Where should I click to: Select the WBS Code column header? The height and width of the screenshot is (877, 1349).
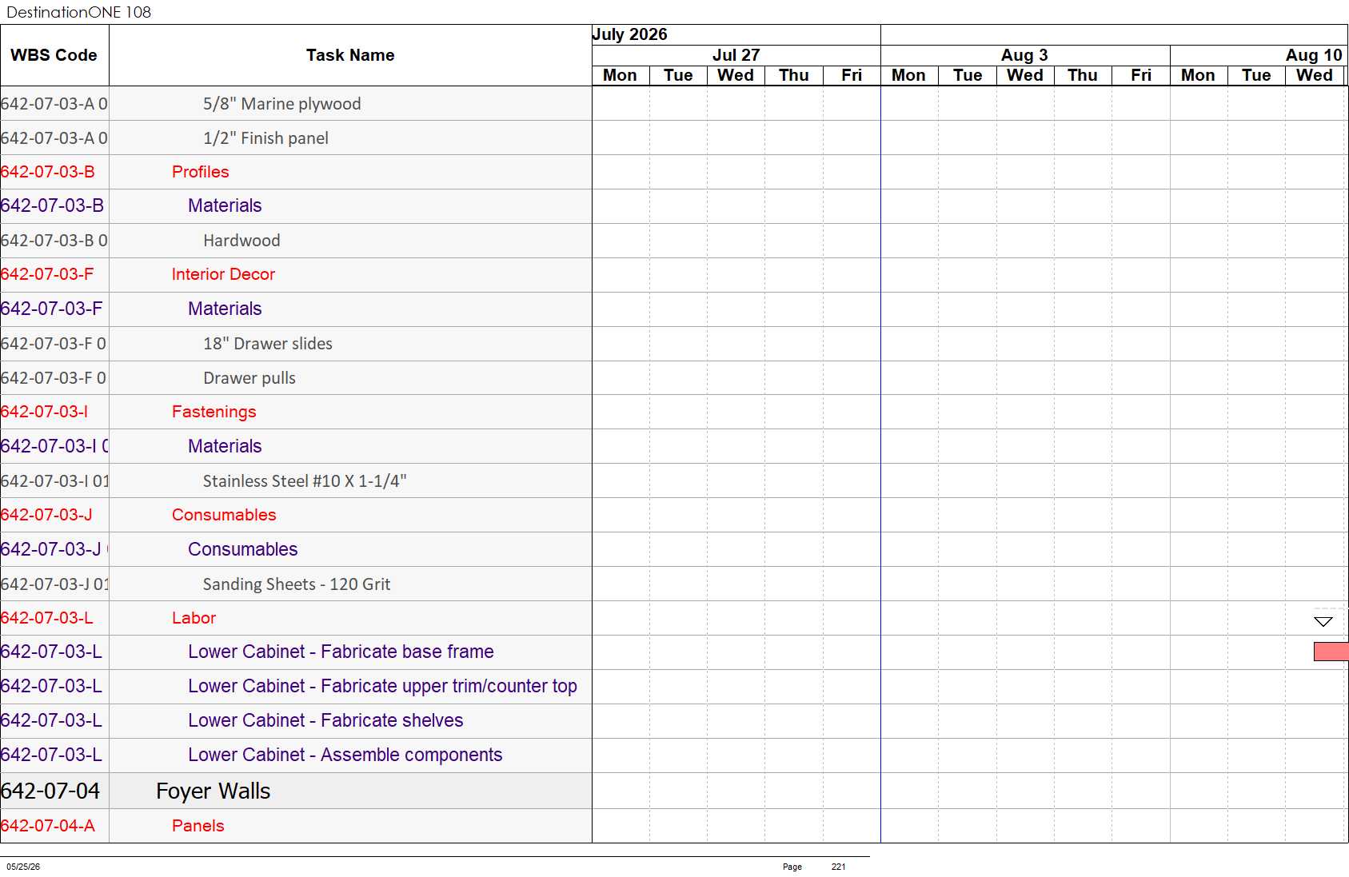pyautogui.click(x=54, y=55)
